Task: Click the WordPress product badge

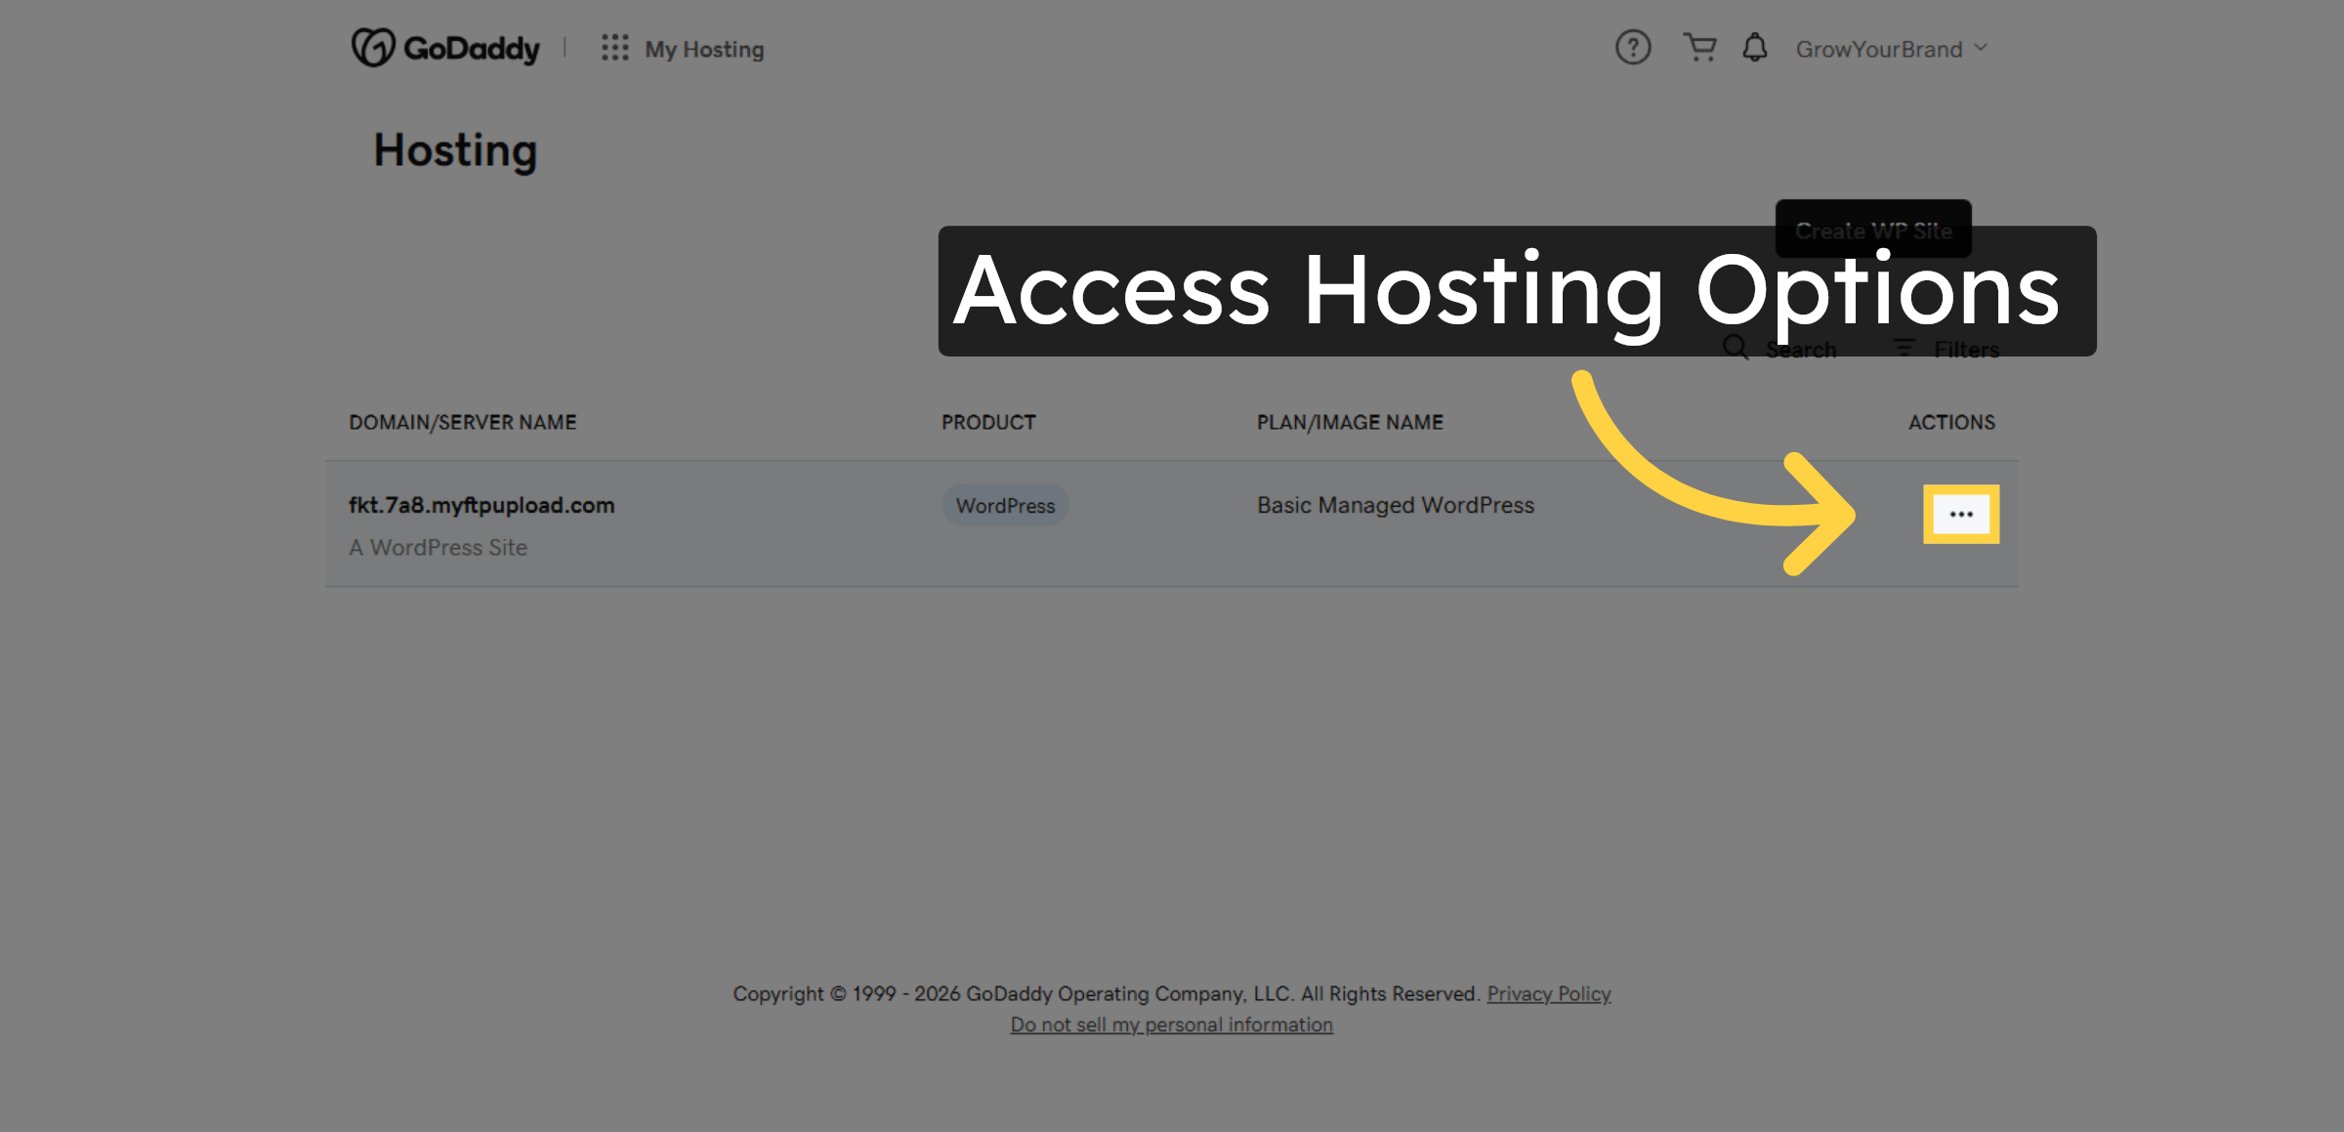Action: pos(1004,505)
